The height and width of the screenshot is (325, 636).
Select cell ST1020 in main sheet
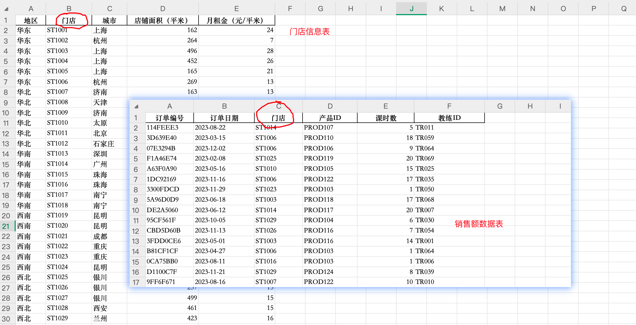point(57,226)
